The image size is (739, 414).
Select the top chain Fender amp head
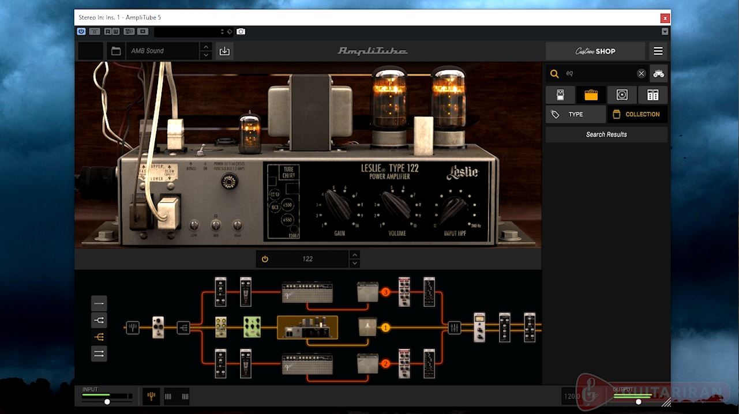(307, 292)
